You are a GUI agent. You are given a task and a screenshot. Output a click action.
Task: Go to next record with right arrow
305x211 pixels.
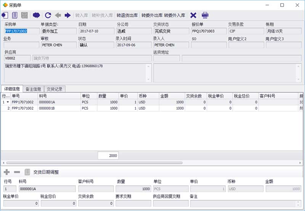coord(67,15)
